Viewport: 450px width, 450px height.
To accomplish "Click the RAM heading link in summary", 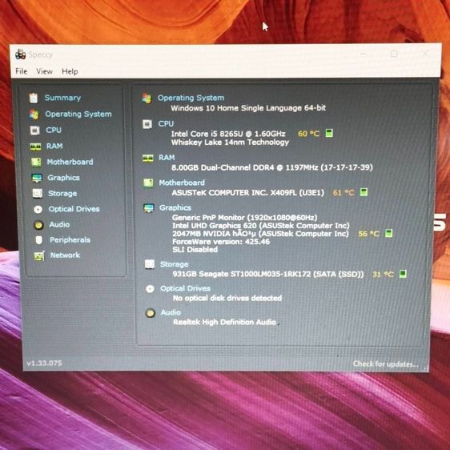I will (167, 158).
